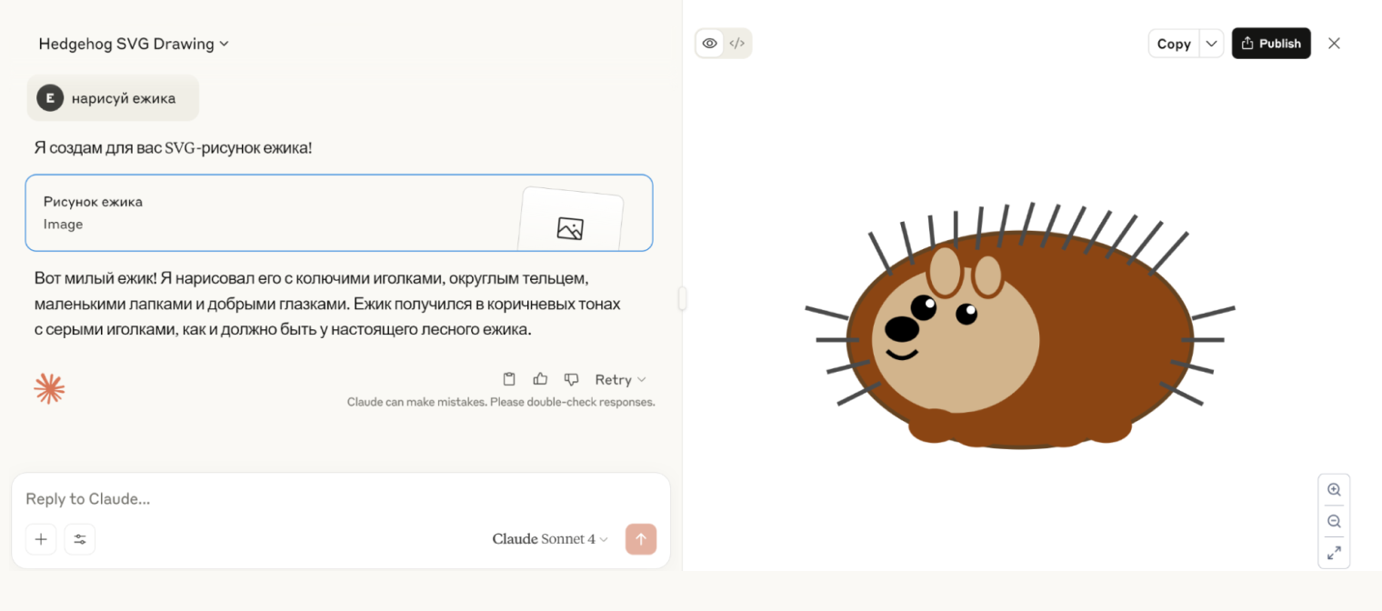Rate the response with thumbs down
Image resolution: width=1382 pixels, height=611 pixels.
pos(571,379)
